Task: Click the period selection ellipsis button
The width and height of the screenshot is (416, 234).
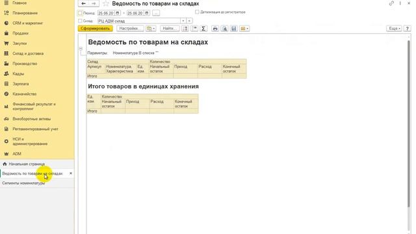Action: [156, 13]
